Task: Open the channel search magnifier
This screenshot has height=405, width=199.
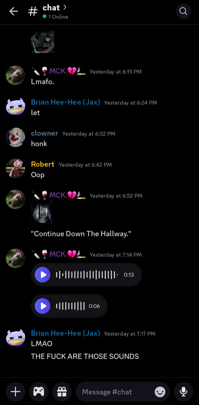Action: pos(183,11)
